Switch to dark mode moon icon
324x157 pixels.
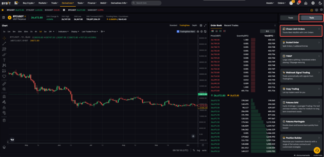[x=320, y=3]
